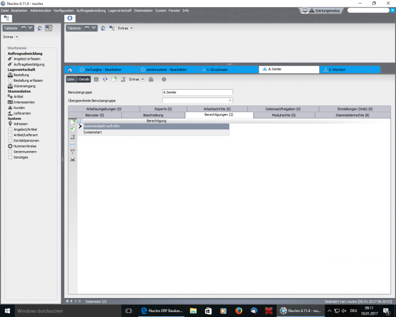This screenshot has height=317, width=396.
Task: Go to first record navigation arrow
Action: tap(67, 301)
